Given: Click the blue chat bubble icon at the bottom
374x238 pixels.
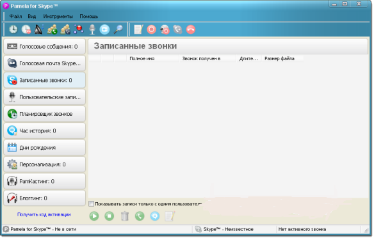Looking at the screenshot, I should click(x=155, y=216).
